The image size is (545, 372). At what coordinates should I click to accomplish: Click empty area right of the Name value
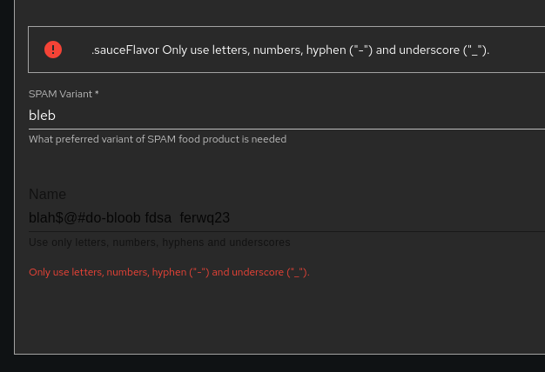tap(392, 217)
